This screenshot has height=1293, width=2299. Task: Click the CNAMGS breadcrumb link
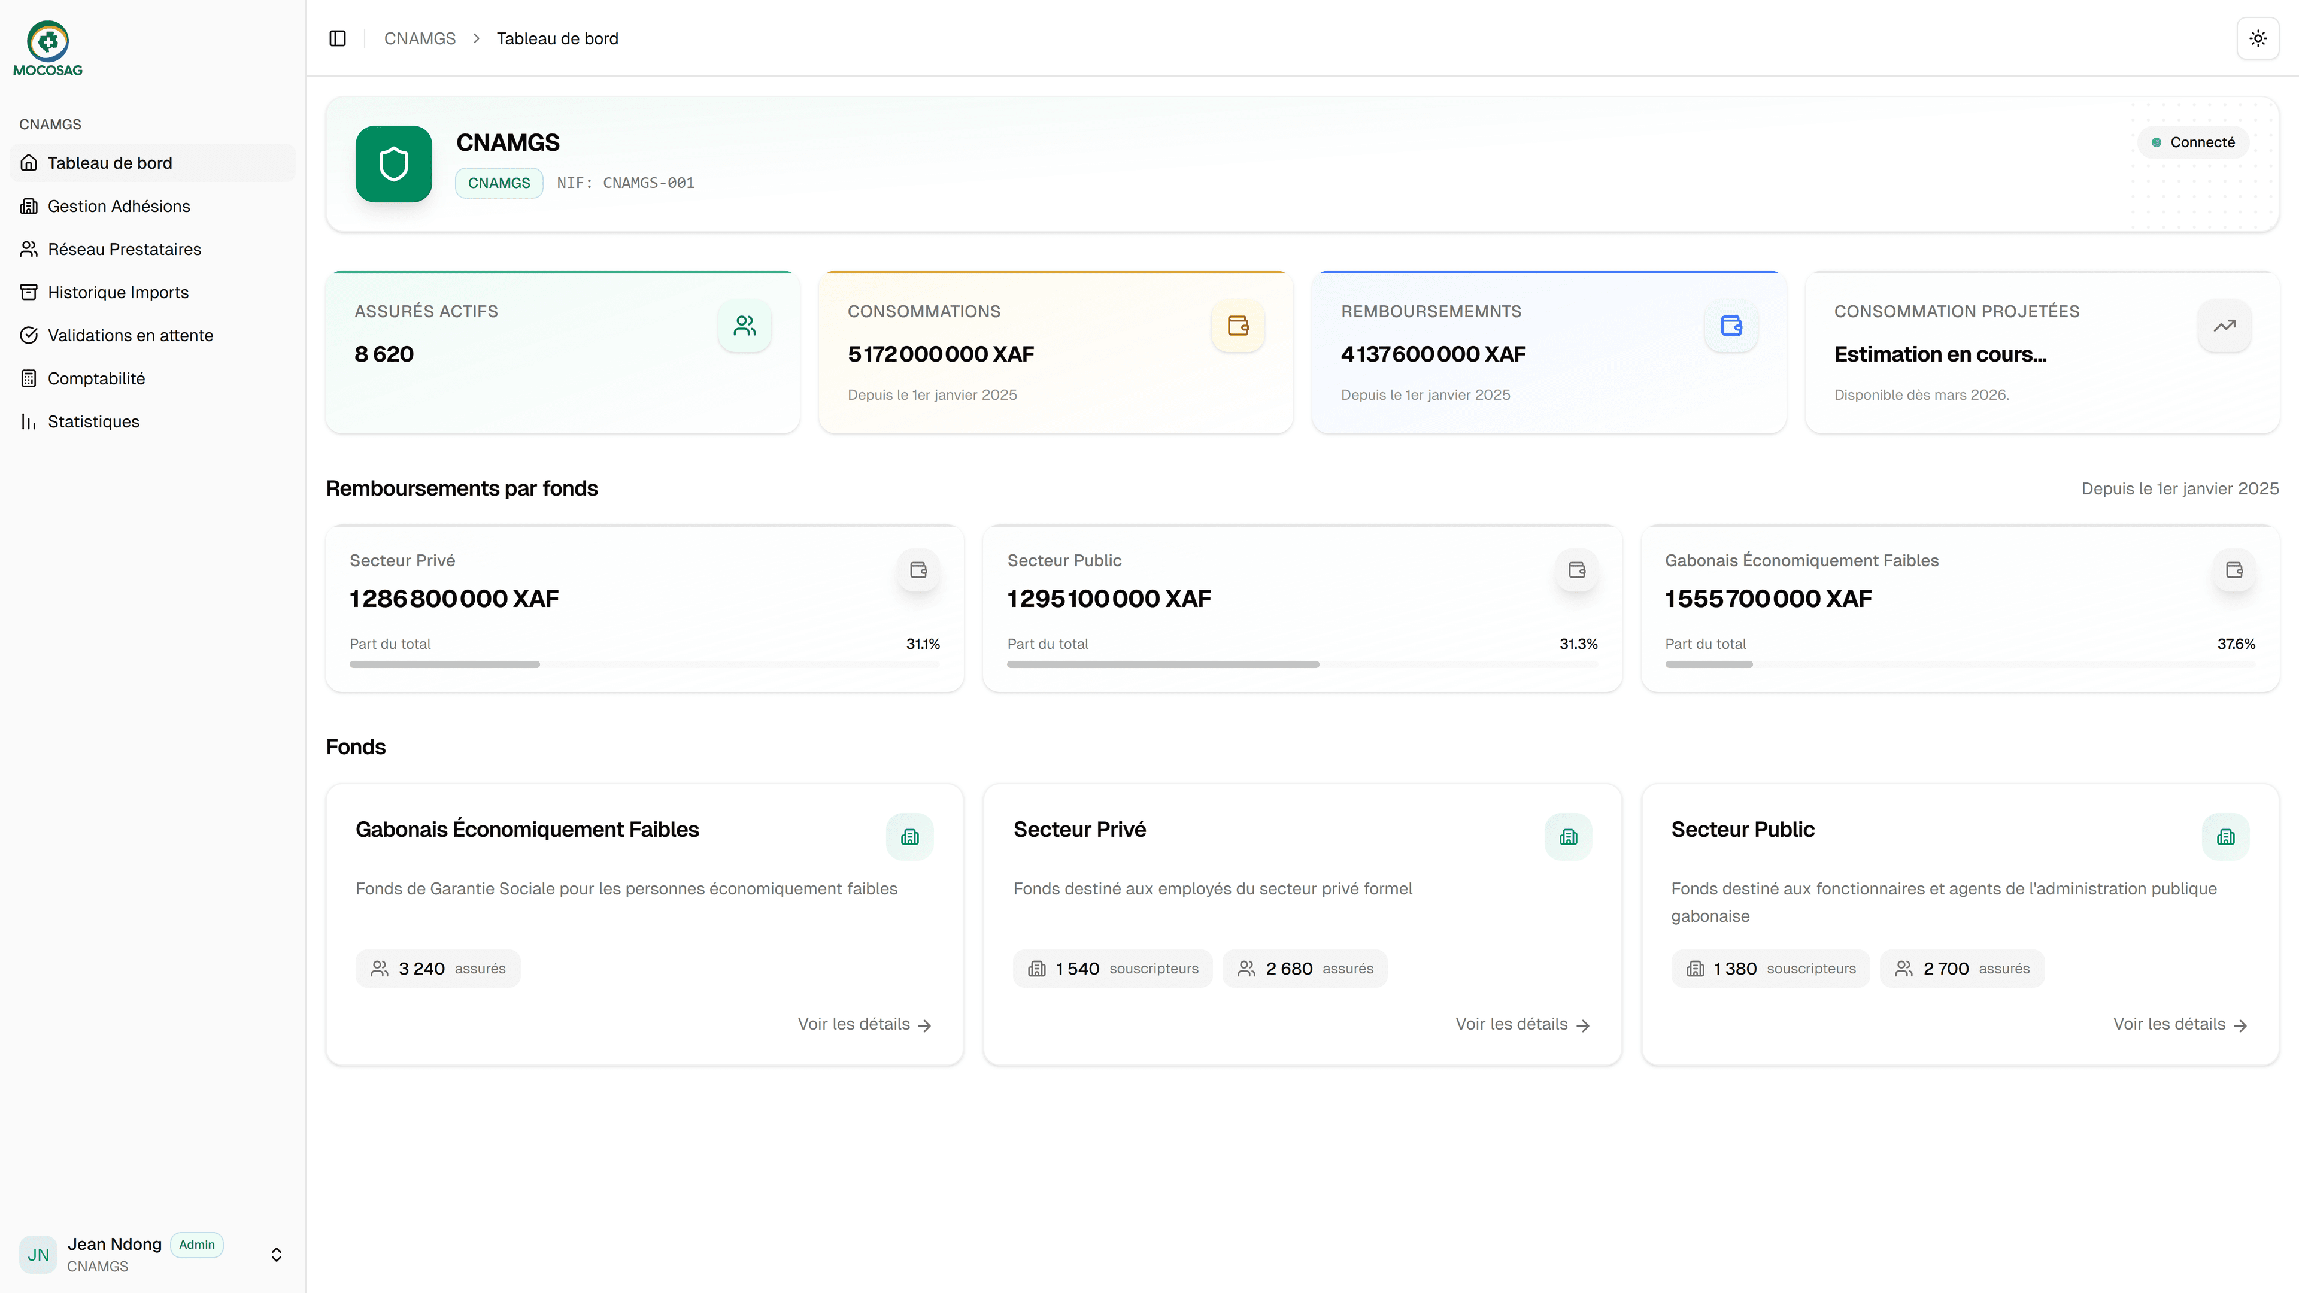pyautogui.click(x=420, y=38)
